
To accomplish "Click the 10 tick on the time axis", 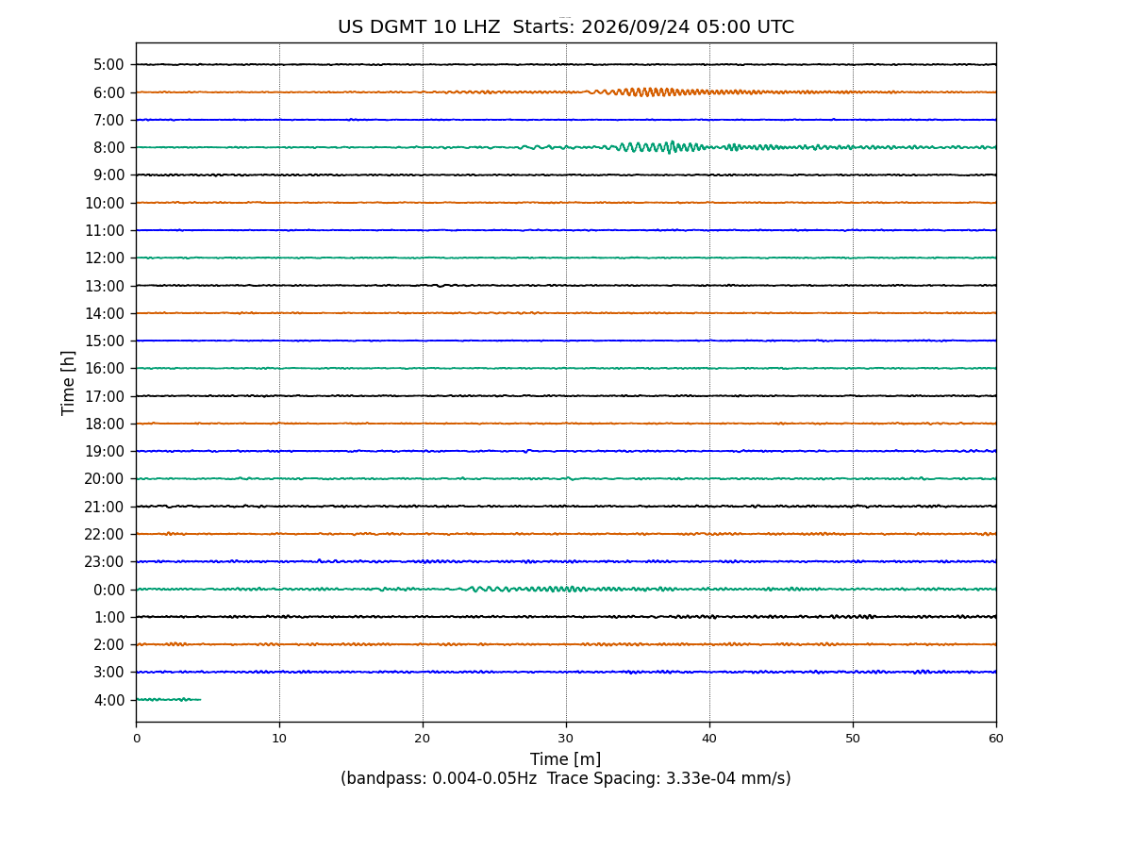I will (279, 739).
